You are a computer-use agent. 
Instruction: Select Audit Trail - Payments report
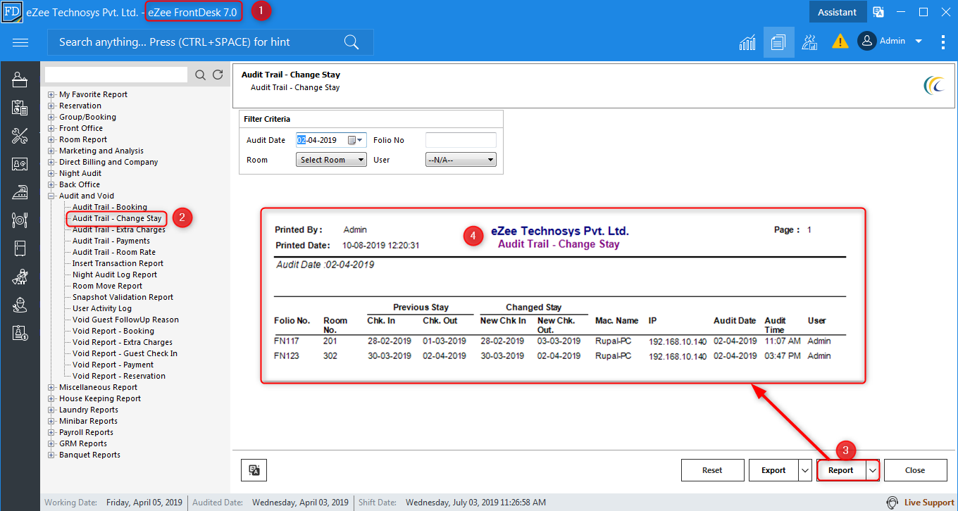(x=111, y=241)
